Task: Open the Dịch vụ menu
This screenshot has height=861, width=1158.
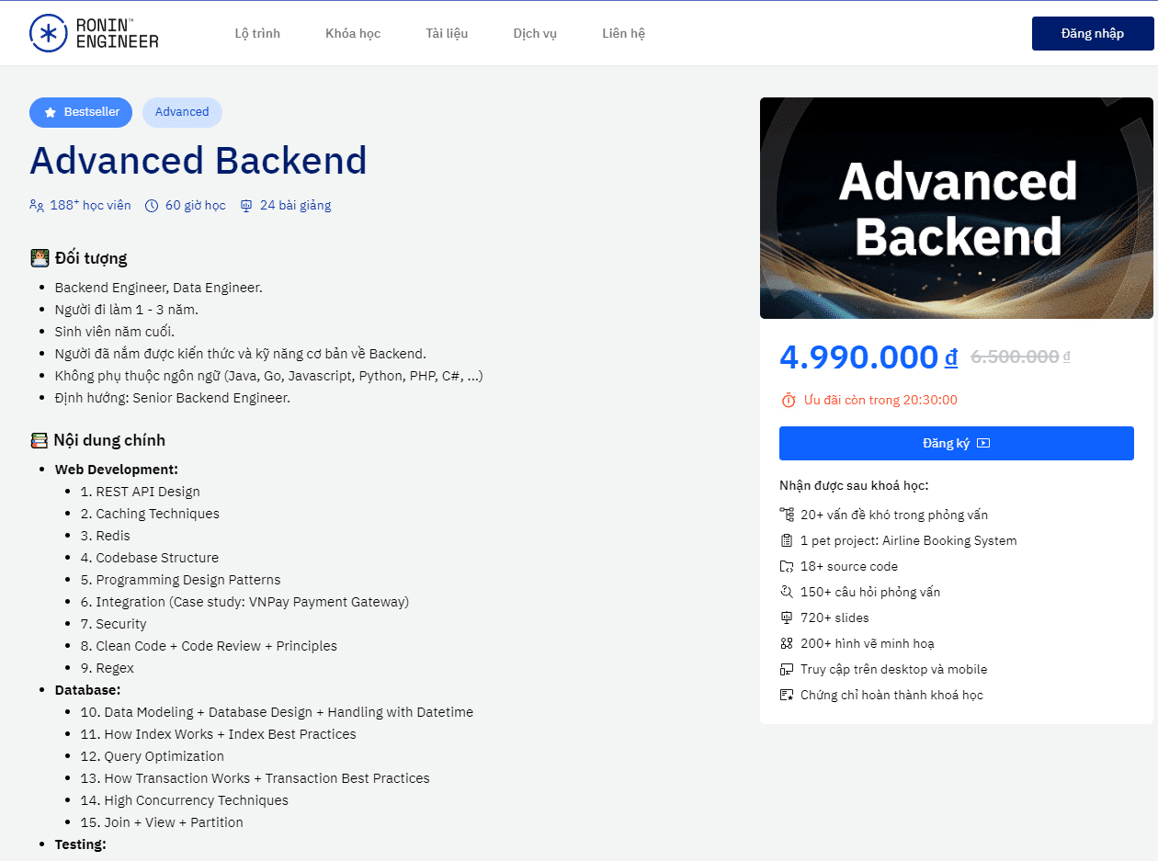Action: click(x=535, y=33)
